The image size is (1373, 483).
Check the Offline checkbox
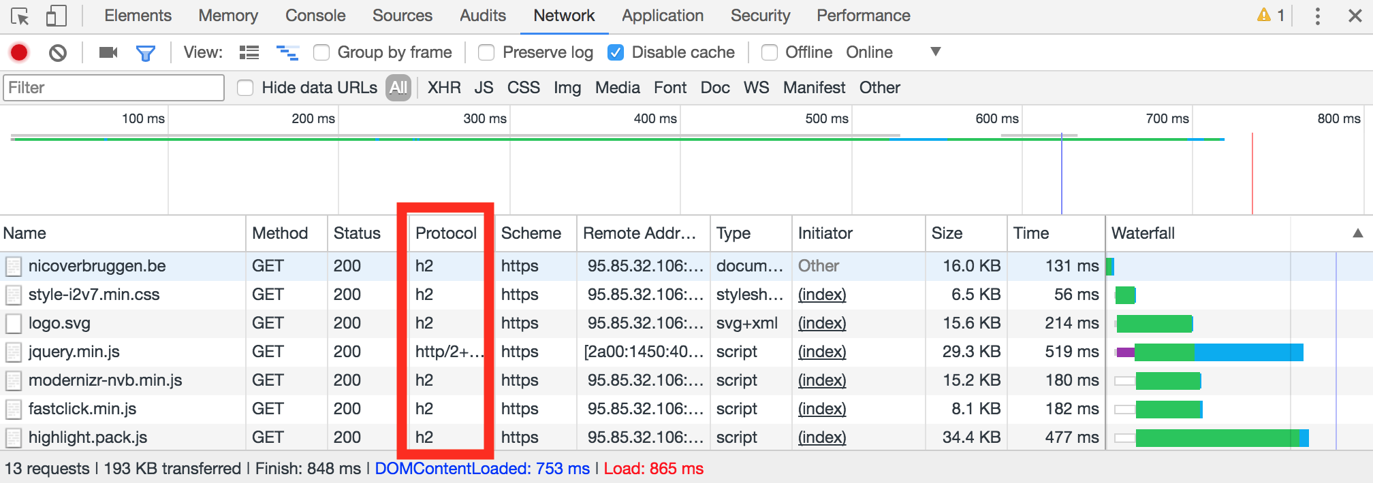(770, 52)
